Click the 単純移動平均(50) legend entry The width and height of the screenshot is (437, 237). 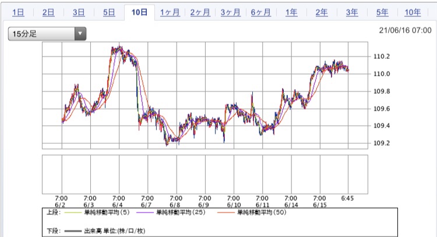tap(252, 213)
